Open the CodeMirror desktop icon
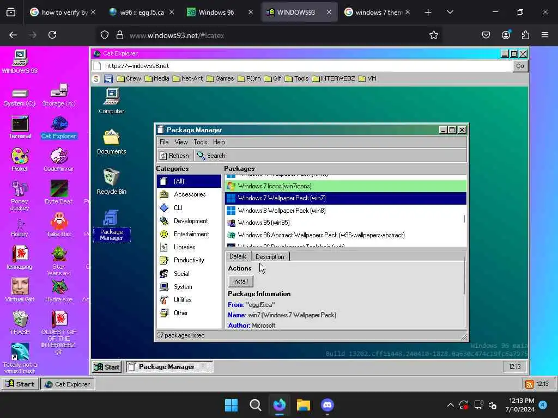This screenshot has height=418, width=558. [x=59, y=159]
